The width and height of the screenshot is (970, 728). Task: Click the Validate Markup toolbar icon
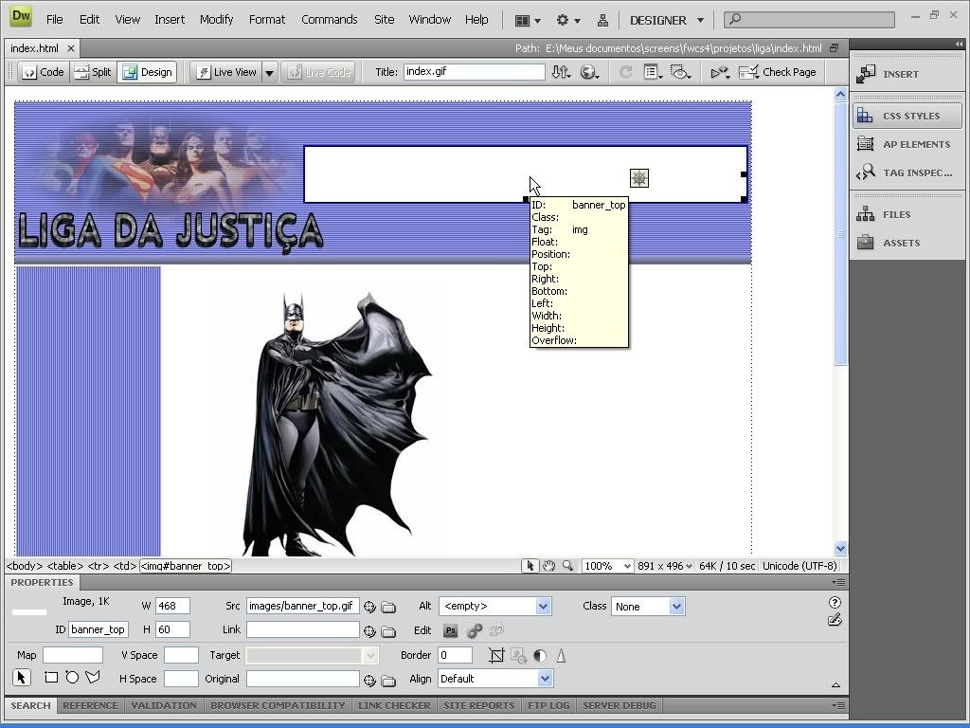(x=720, y=72)
